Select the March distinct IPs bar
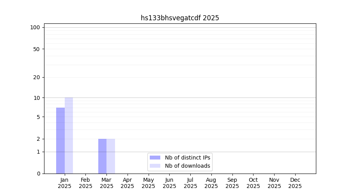 (x=102, y=156)
